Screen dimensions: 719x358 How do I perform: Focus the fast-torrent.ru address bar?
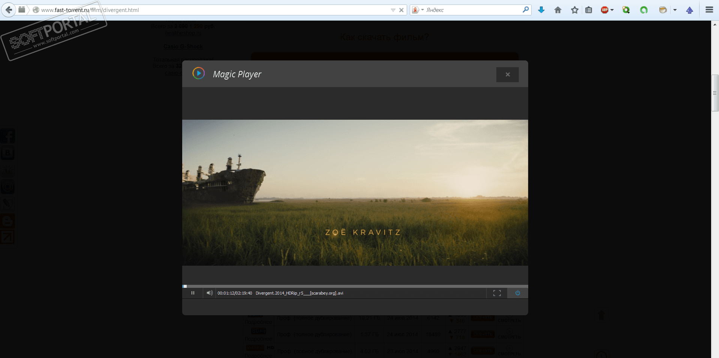click(214, 10)
